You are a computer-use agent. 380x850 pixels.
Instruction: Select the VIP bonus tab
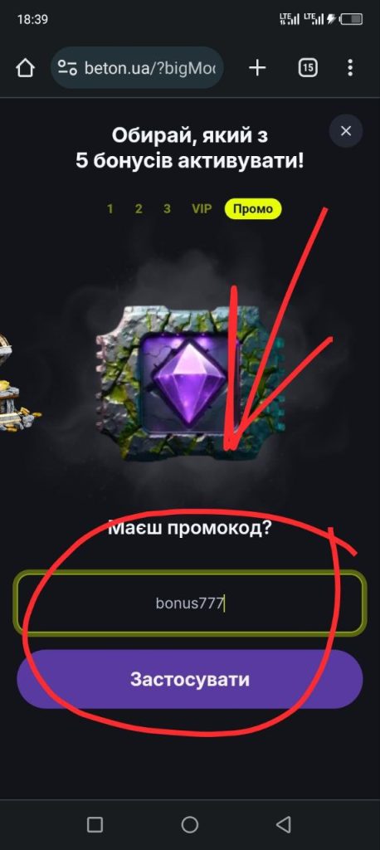click(202, 208)
